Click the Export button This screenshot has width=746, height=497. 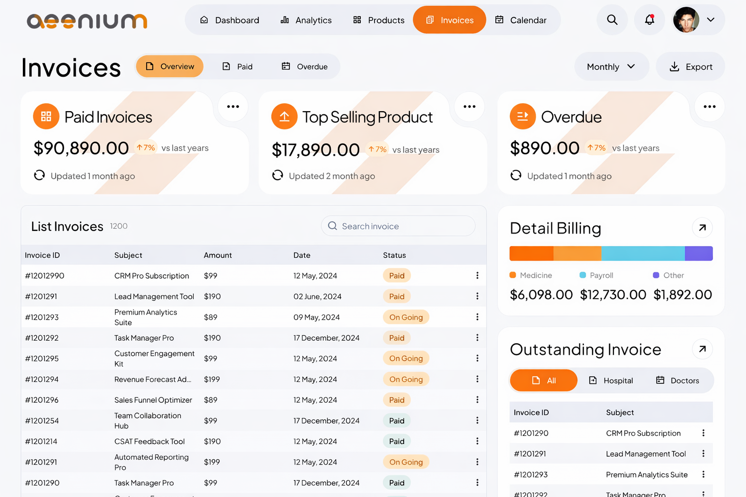click(690, 66)
